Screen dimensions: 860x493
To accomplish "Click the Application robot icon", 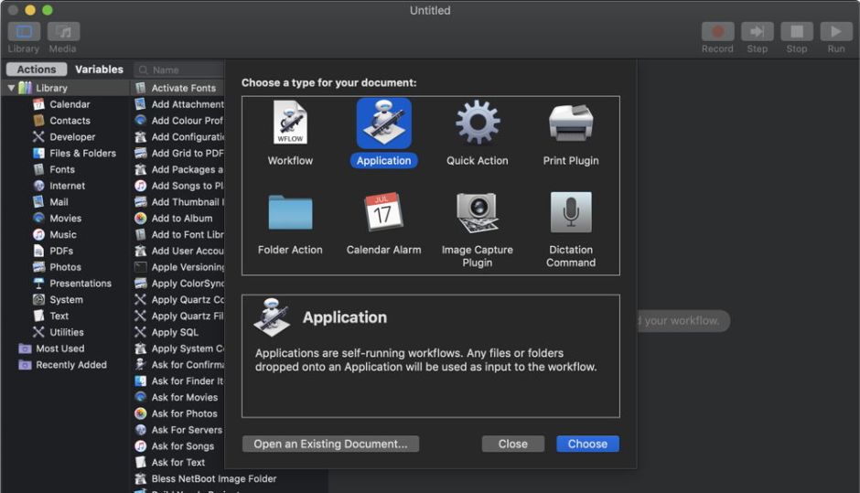I will coord(383,123).
